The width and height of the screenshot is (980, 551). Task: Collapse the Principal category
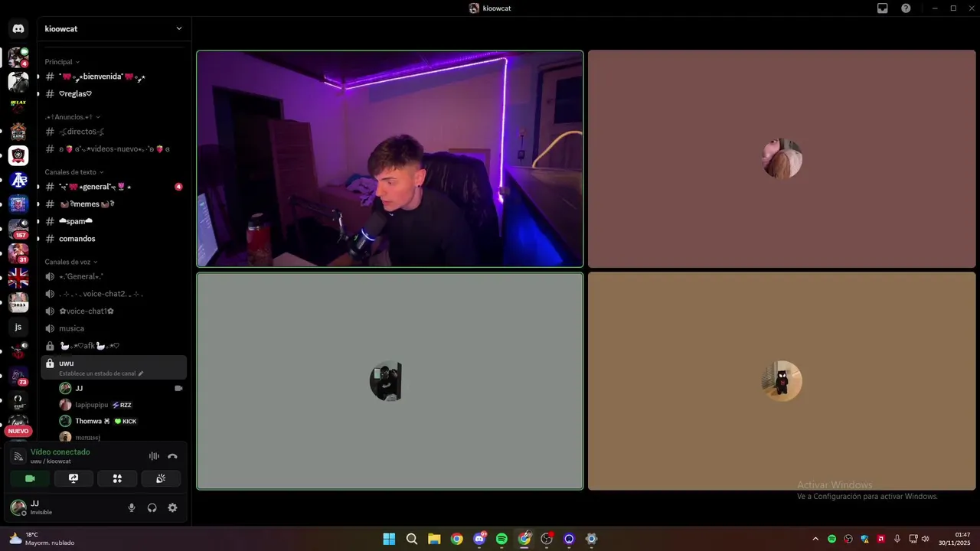point(62,62)
